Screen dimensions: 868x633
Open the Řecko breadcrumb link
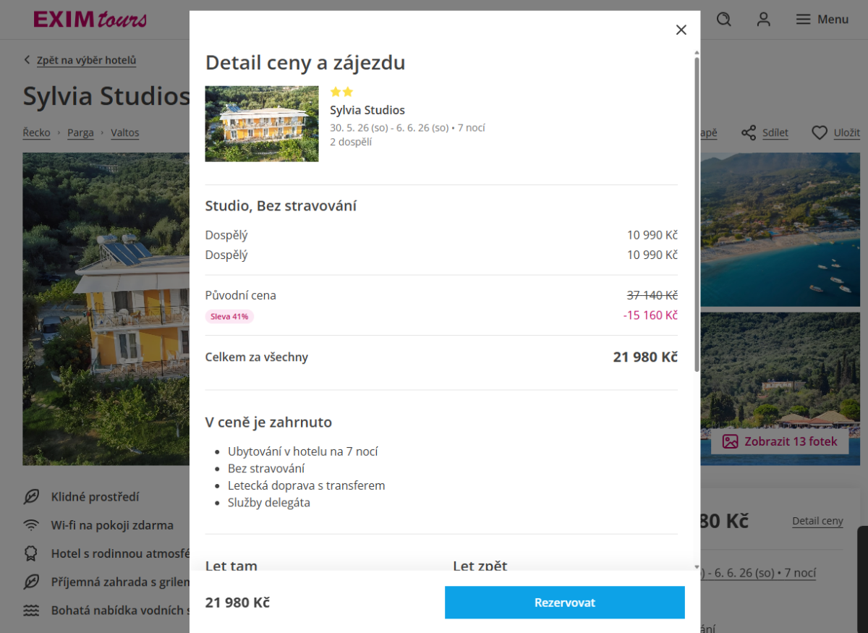(x=36, y=133)
